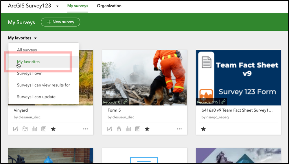This screenshot has height=164, width=289.
Task: Choose Surveys I can update option
Action: (x=36, y=97)
